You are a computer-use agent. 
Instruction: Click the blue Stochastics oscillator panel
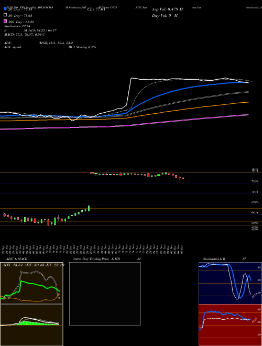click(x=230, y=283)
